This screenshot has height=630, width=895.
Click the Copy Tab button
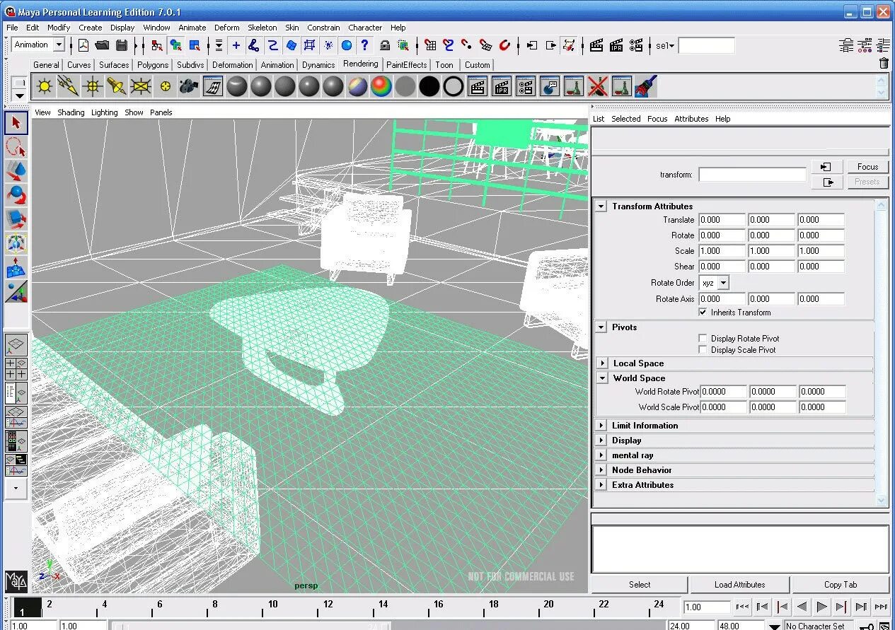[841, 585]
